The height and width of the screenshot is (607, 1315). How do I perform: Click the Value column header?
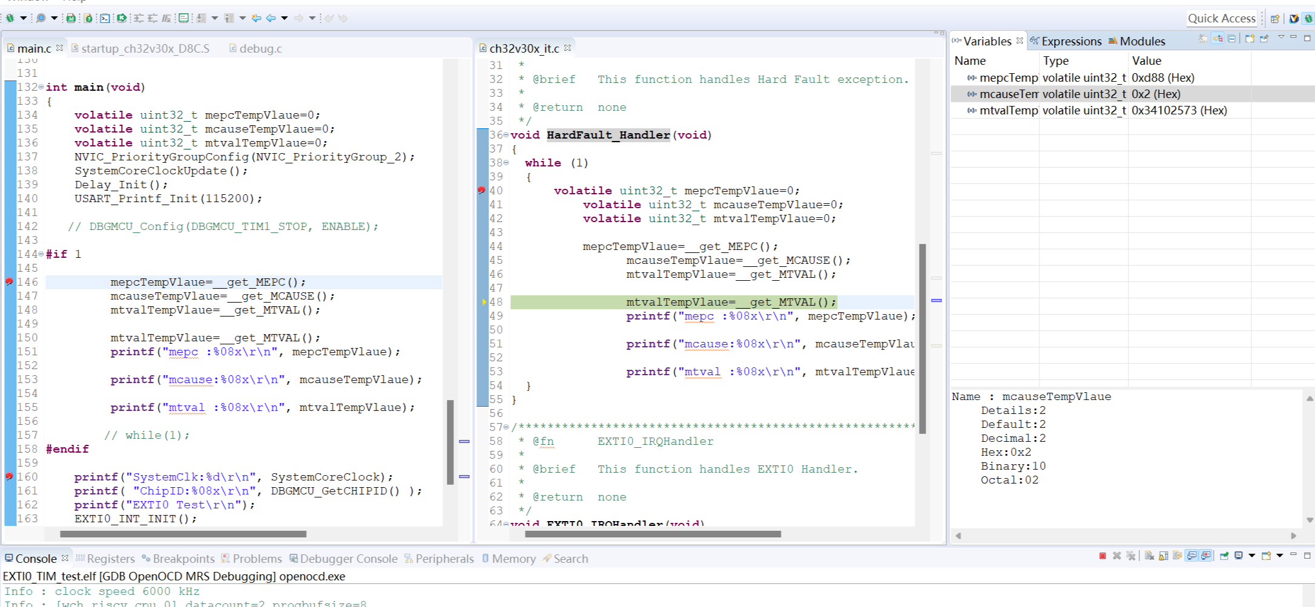[1190, 61]
